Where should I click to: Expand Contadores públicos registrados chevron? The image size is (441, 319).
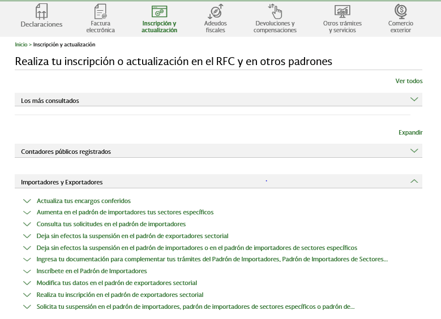414,150
